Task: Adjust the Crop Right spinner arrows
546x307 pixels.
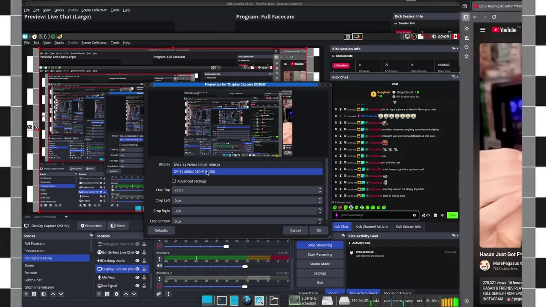Action: coord(319,211)
